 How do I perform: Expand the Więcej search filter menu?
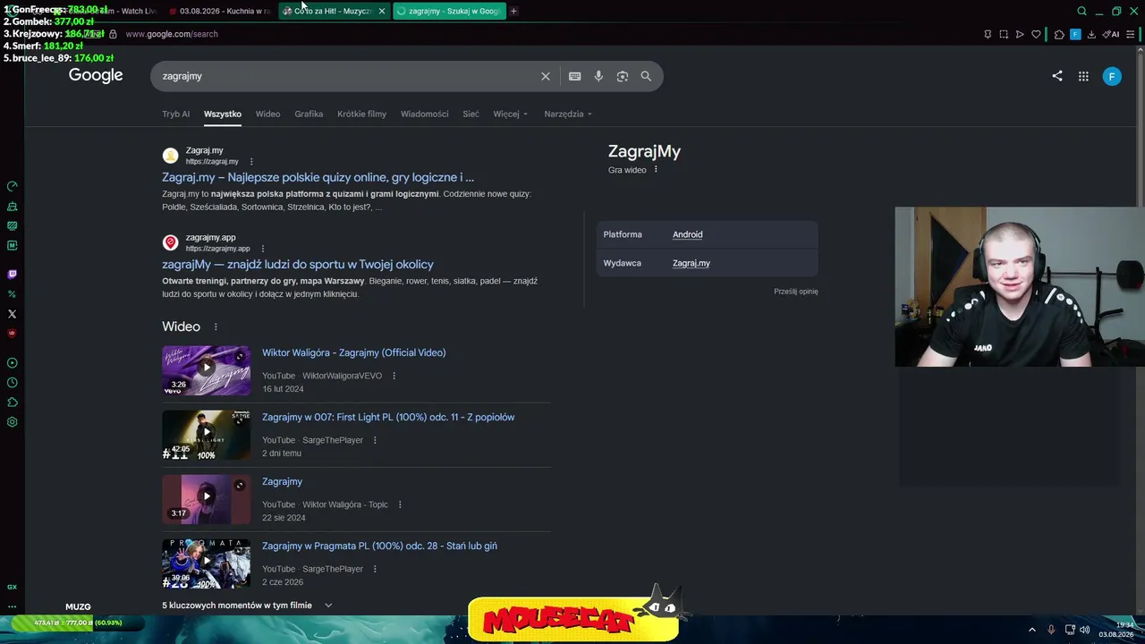[x=510, y=114]
